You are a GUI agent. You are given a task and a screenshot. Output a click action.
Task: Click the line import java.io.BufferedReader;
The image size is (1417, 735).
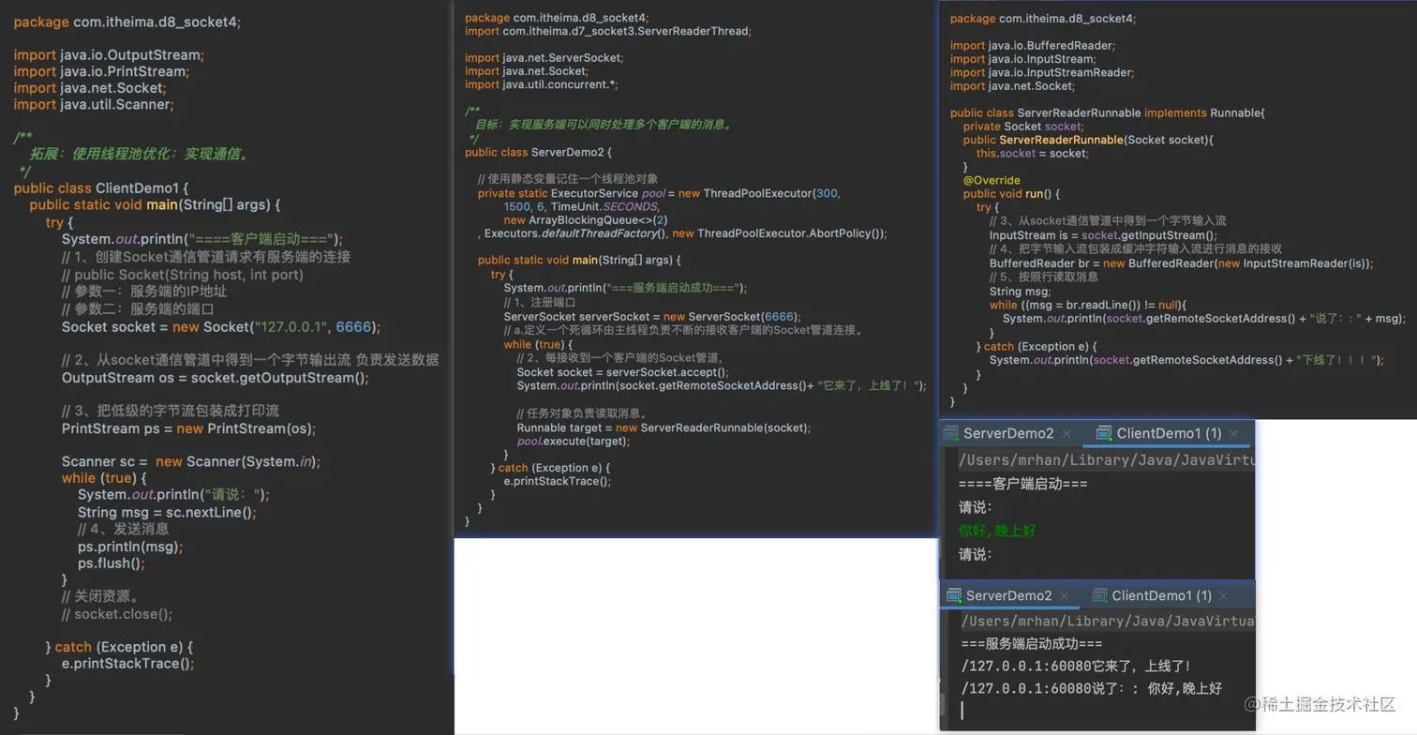[1033, 45]
